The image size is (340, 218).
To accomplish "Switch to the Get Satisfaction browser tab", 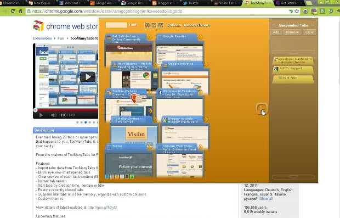I will (x=289, y=3).
